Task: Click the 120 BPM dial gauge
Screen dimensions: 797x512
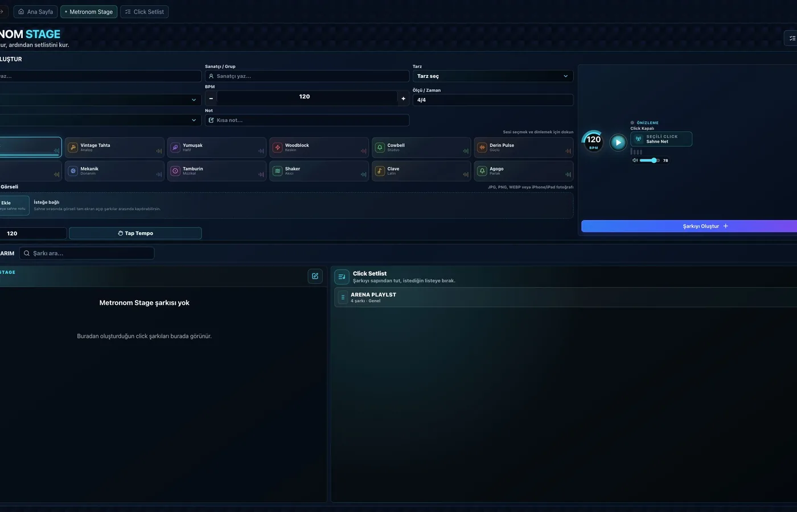Action: point(594,141)
